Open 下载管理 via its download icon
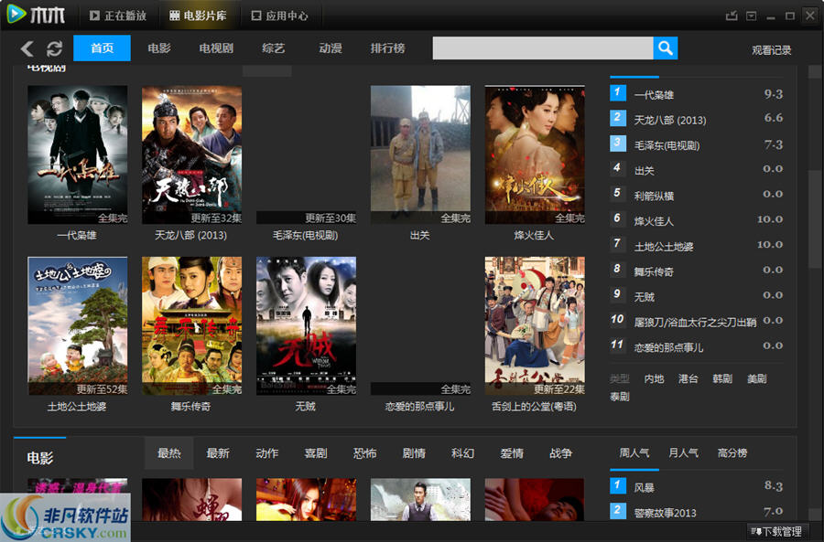 (758, 530)
